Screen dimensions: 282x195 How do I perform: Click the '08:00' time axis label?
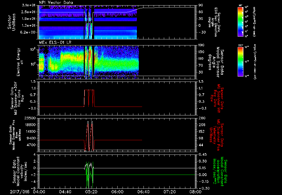[x=195, y=192]
